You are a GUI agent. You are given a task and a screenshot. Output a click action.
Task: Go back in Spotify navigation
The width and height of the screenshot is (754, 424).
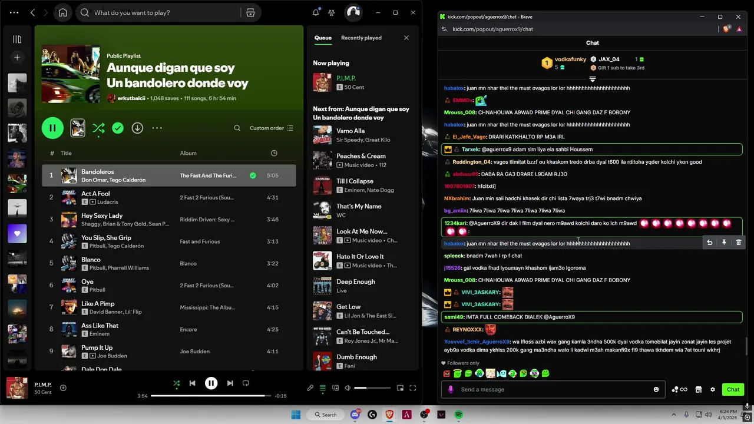coord(32,12)
